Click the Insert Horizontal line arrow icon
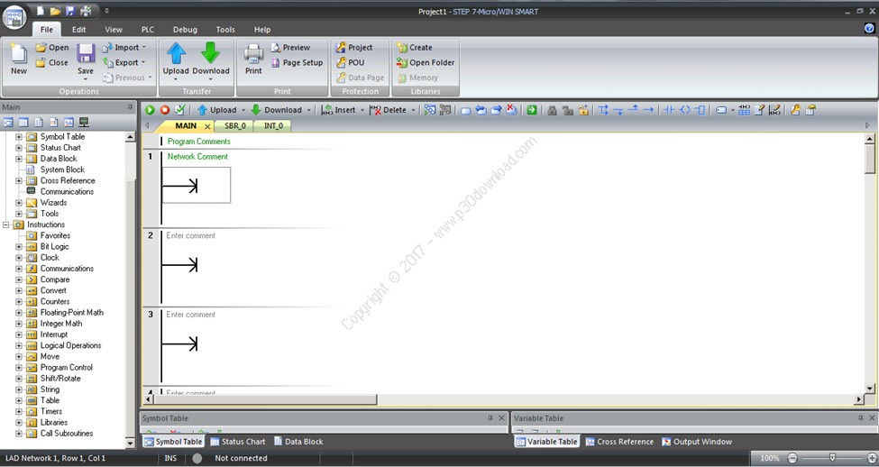Viewport: 879px width, 467px height. [x=648, y=110]
